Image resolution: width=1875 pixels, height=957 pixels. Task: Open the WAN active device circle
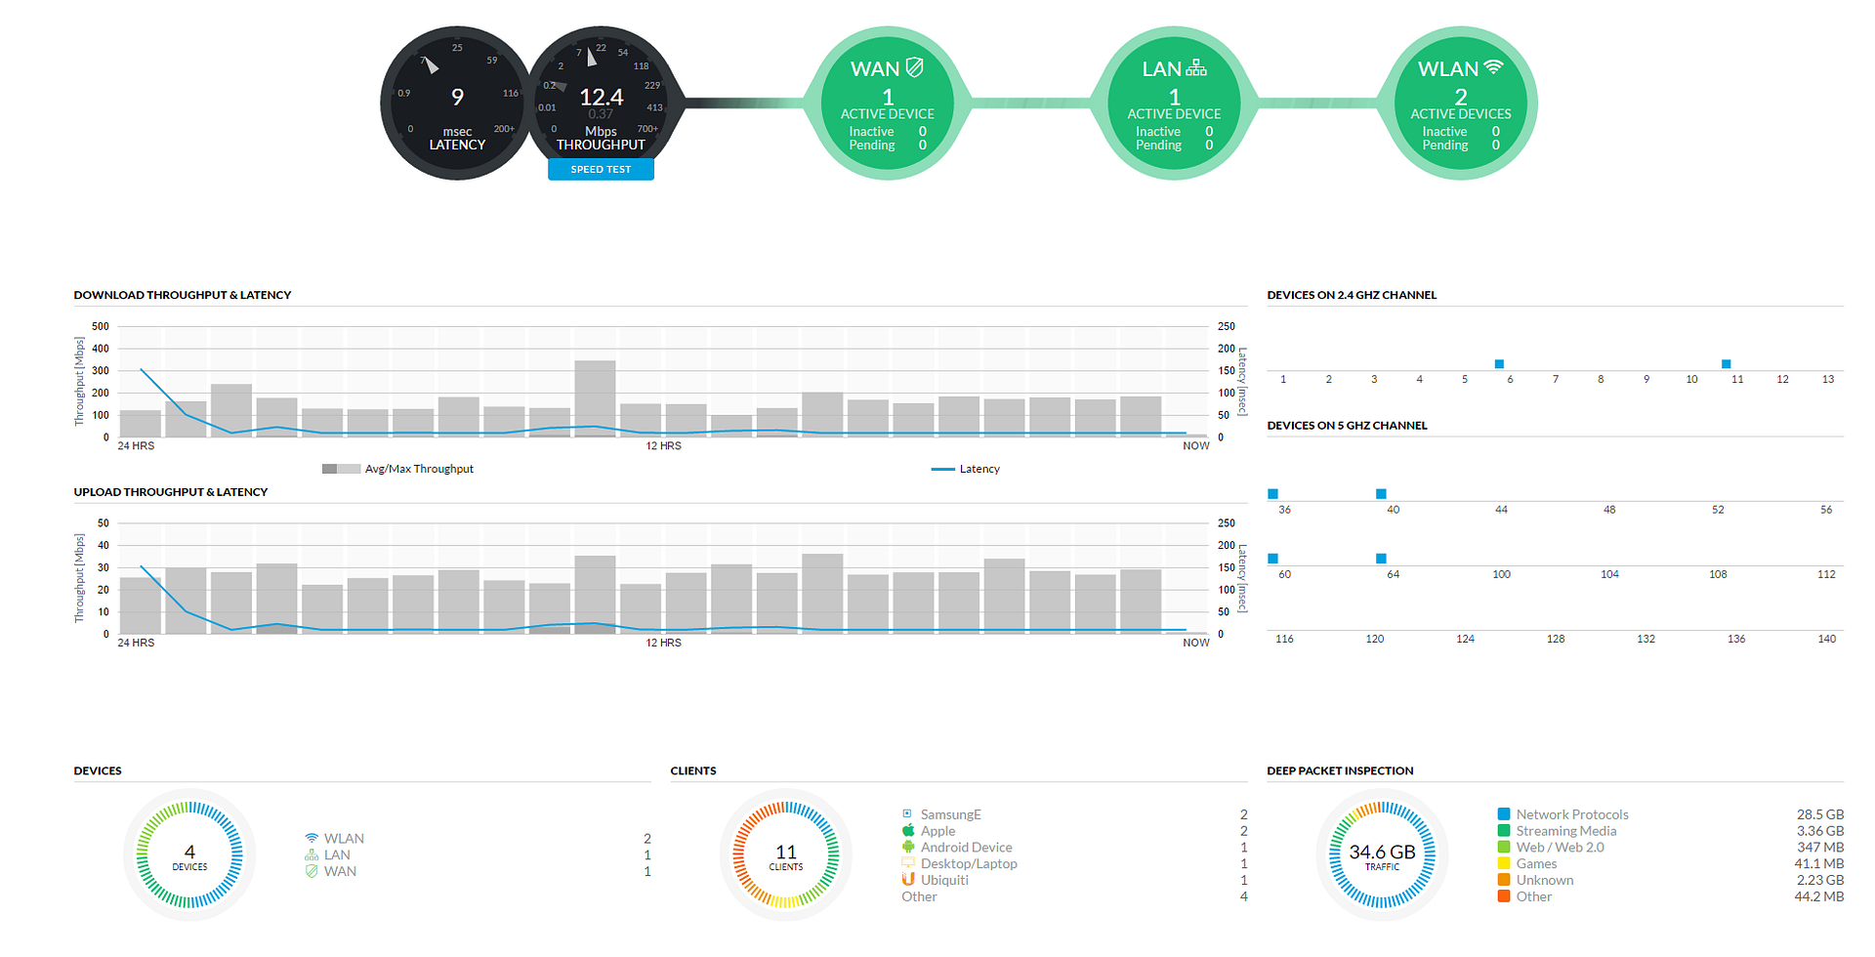point(888,104)
